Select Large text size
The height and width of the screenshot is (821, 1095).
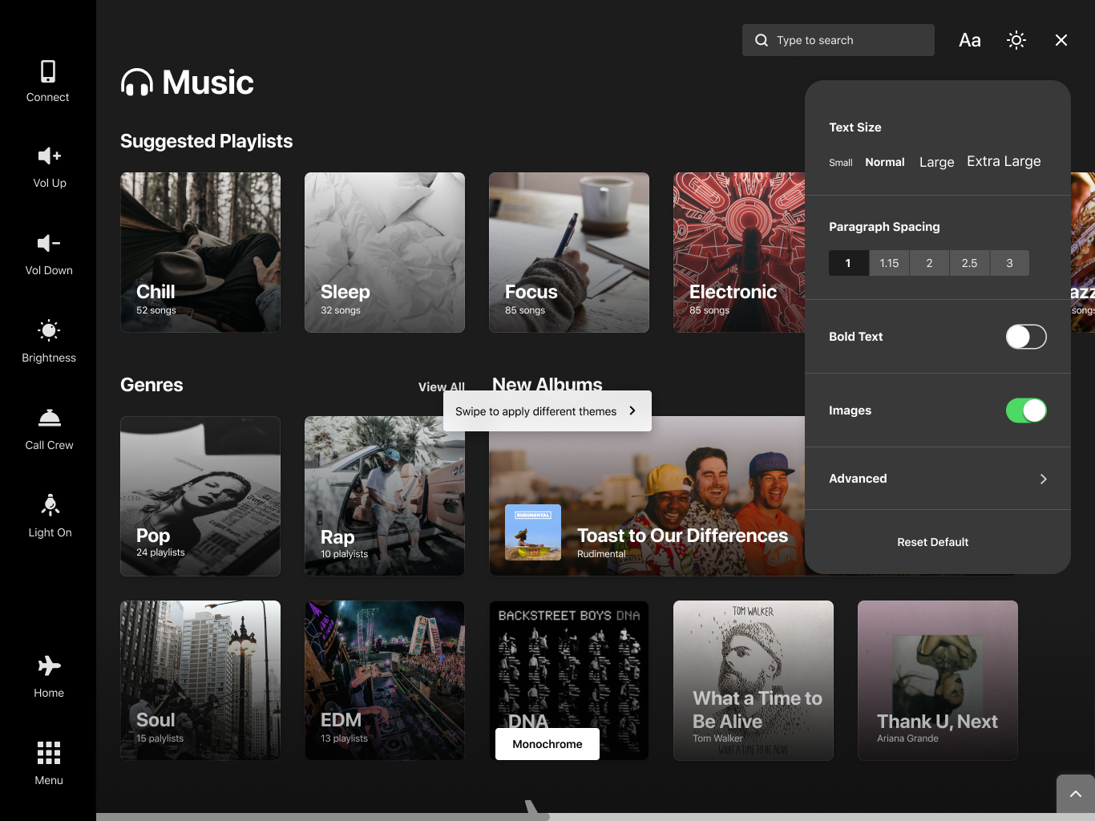tap(937, 162)
